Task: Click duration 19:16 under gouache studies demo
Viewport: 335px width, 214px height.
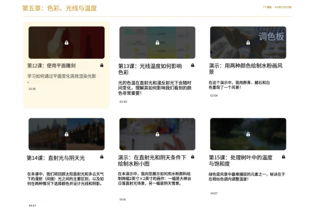Action: [x=123, y=199]
